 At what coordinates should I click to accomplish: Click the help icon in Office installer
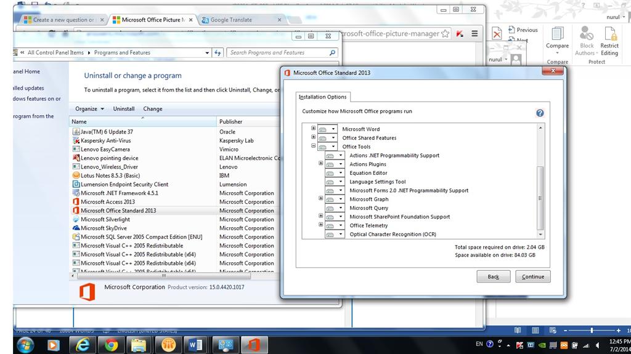point(540,113)
